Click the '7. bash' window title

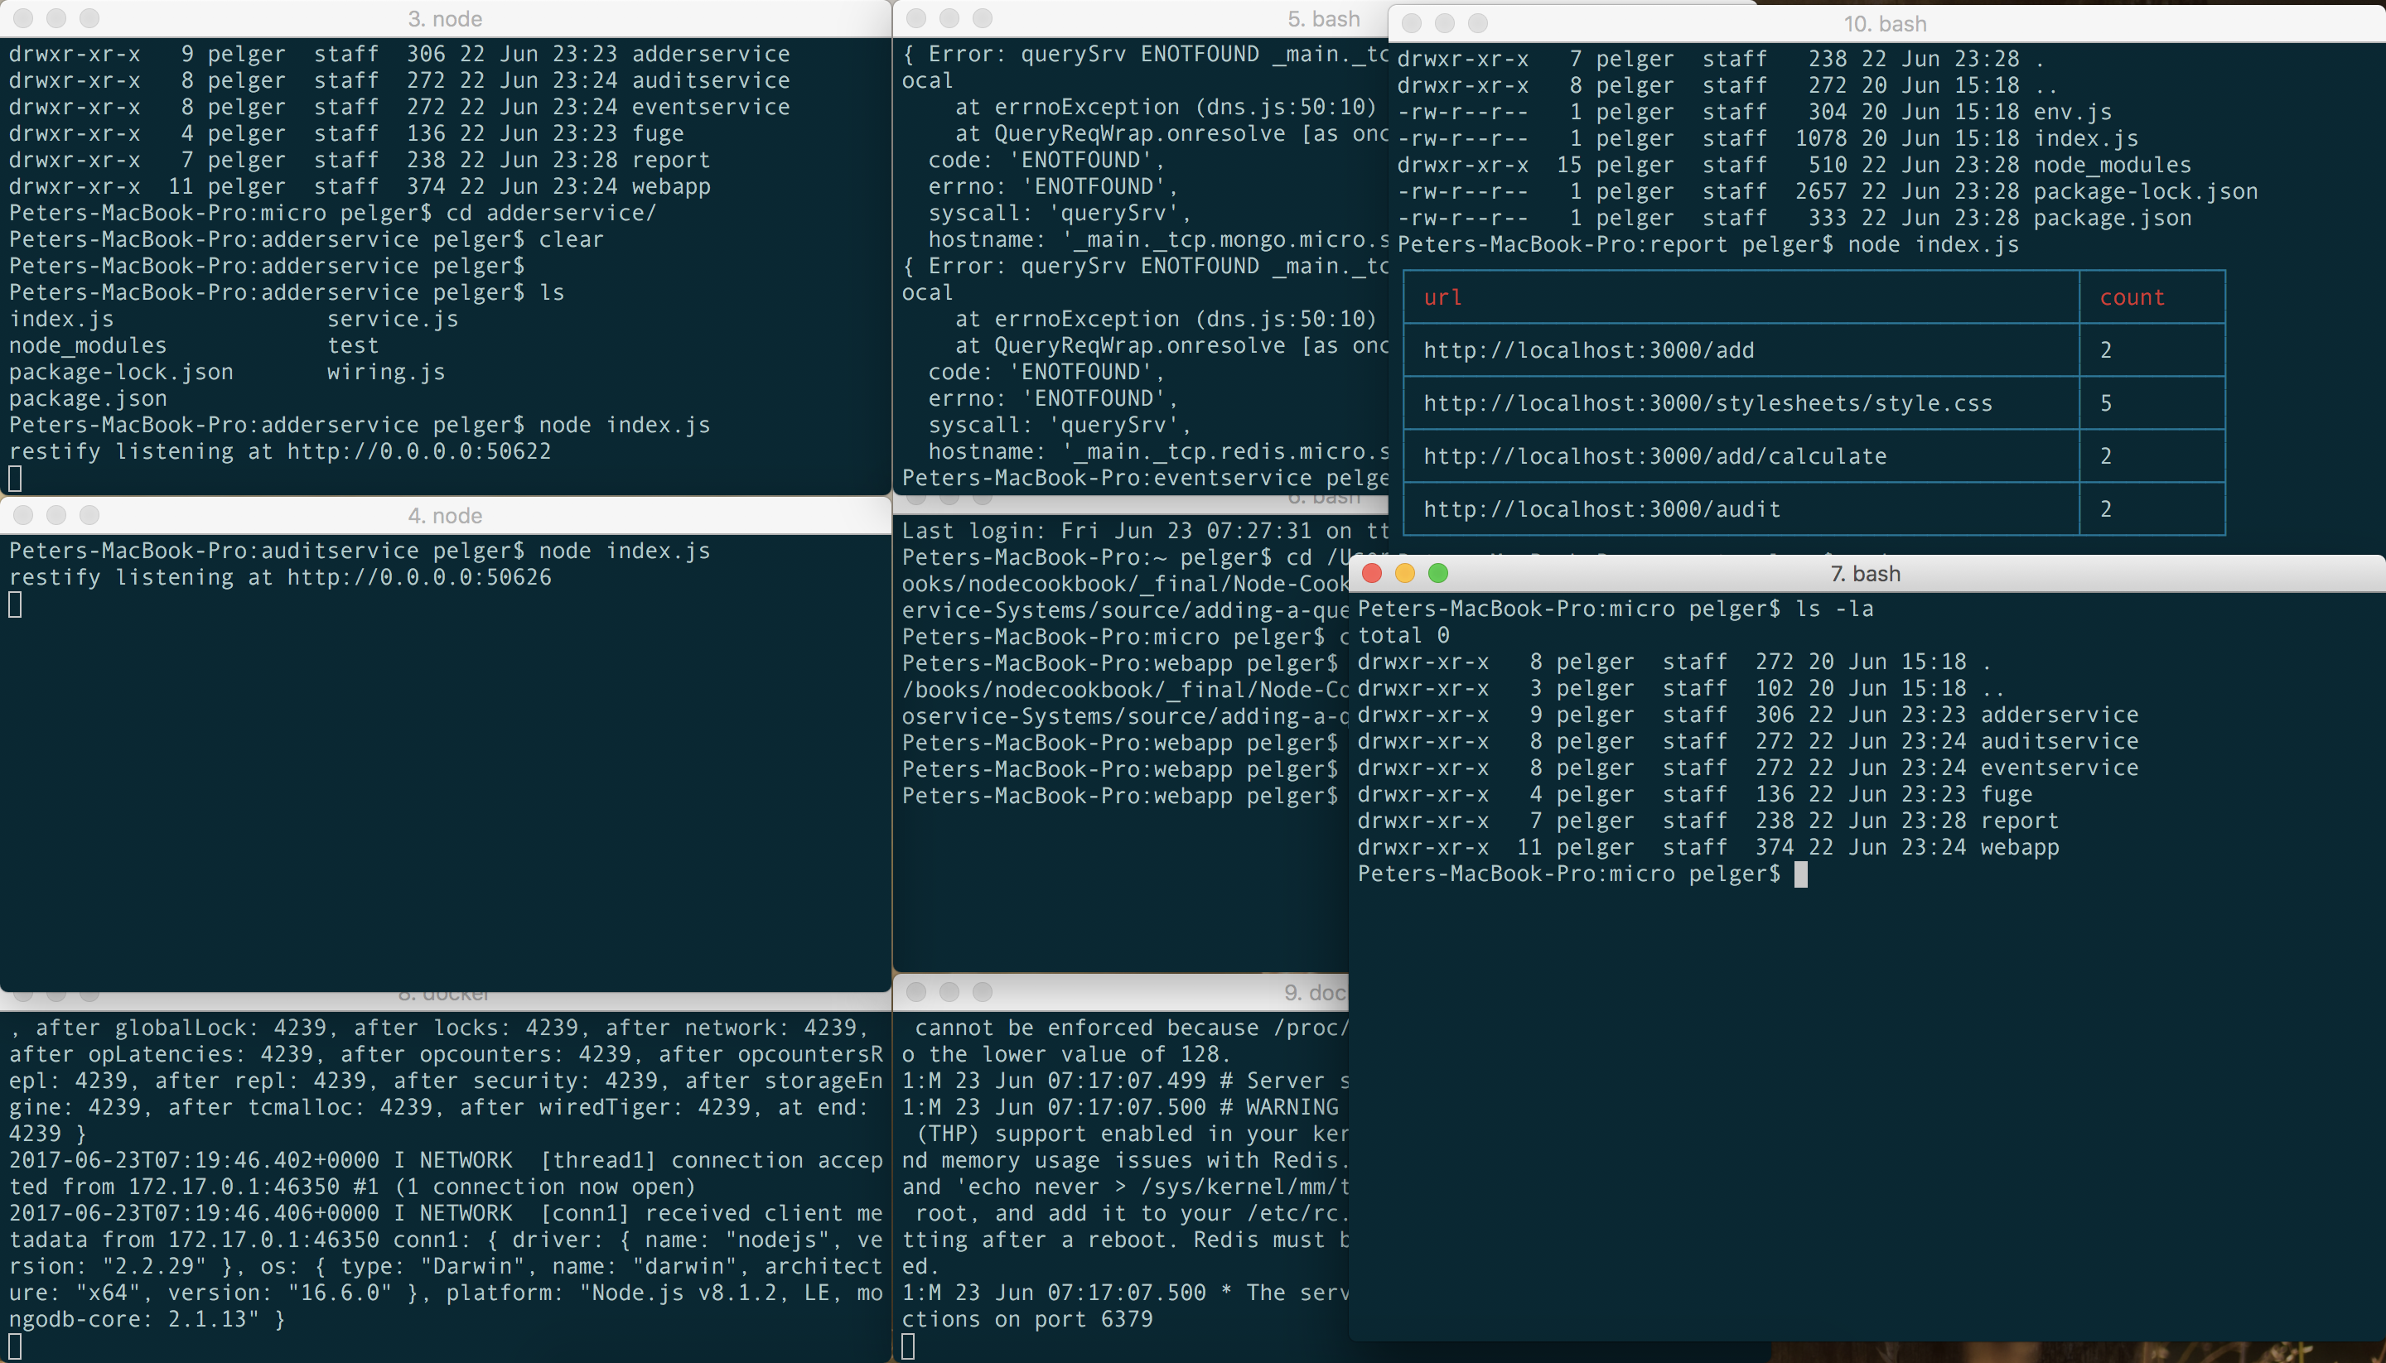click(1864, 574)
